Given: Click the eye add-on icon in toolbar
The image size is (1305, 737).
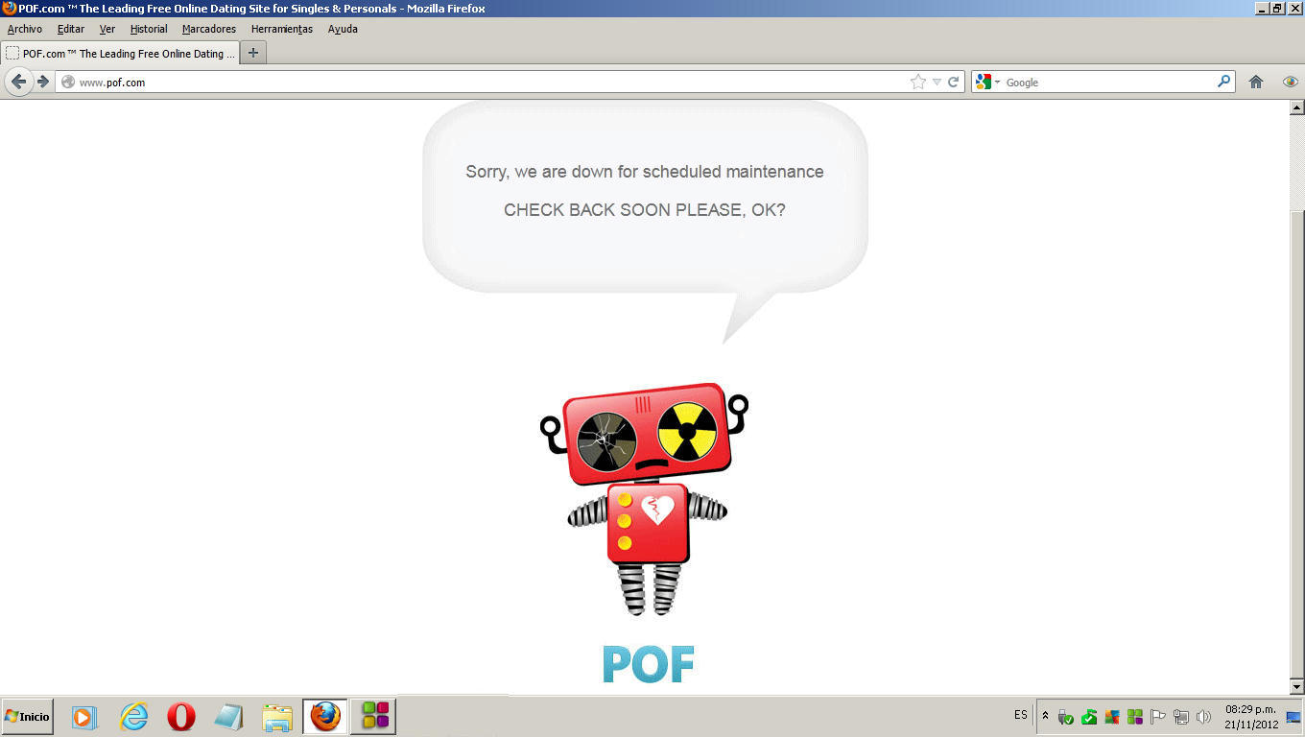Looking at the screenshot, I should [1291, 83].
